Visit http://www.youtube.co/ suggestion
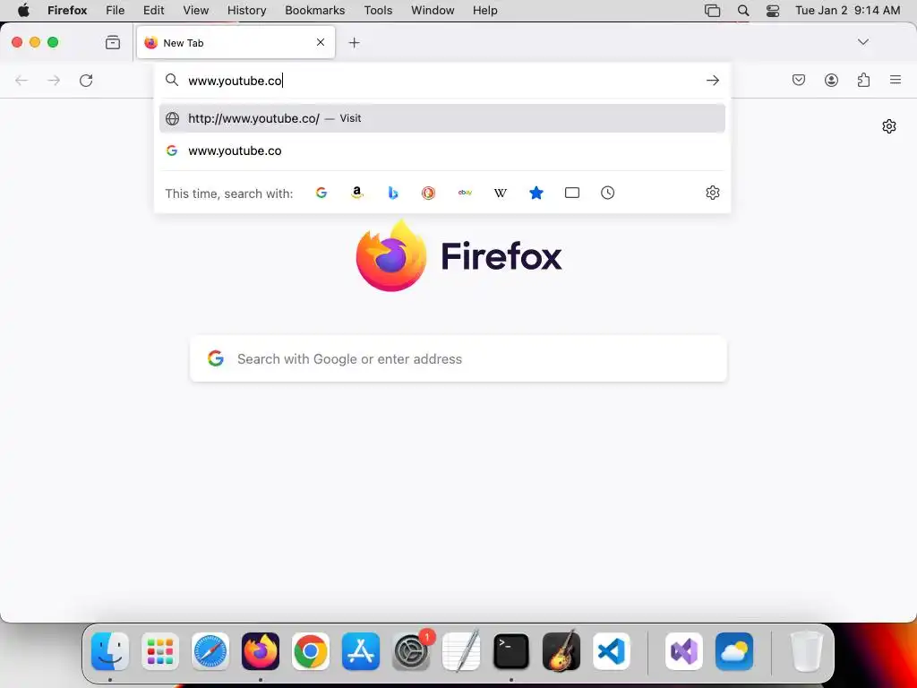Screen dimensions: 917x688 tap(442, 118)
